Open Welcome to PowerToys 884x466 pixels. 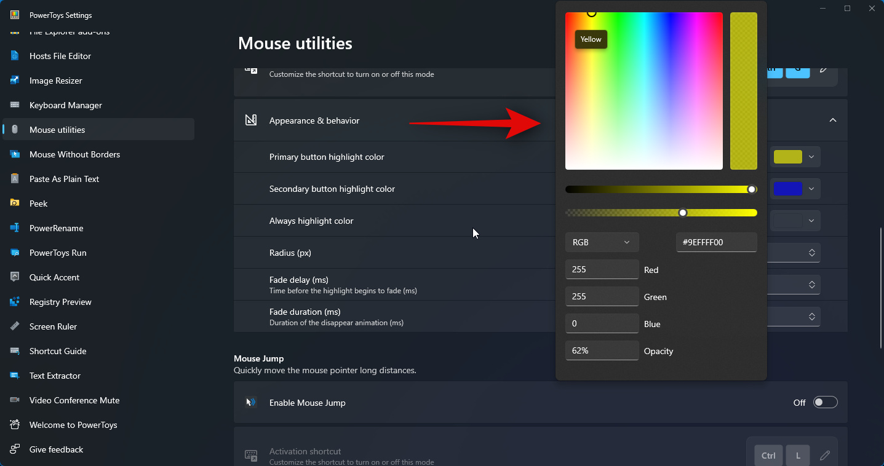pyautogui.click(x=73, y=425)
